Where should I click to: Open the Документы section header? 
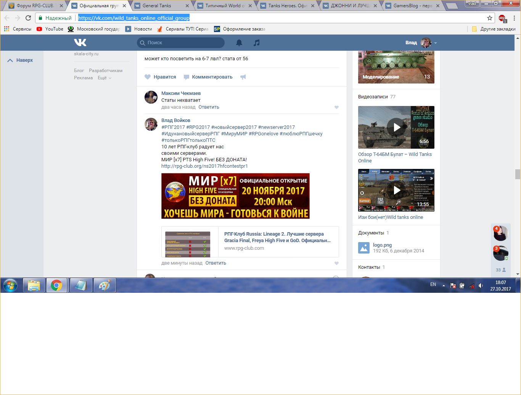pyautogui.click(x=373, y=233)
